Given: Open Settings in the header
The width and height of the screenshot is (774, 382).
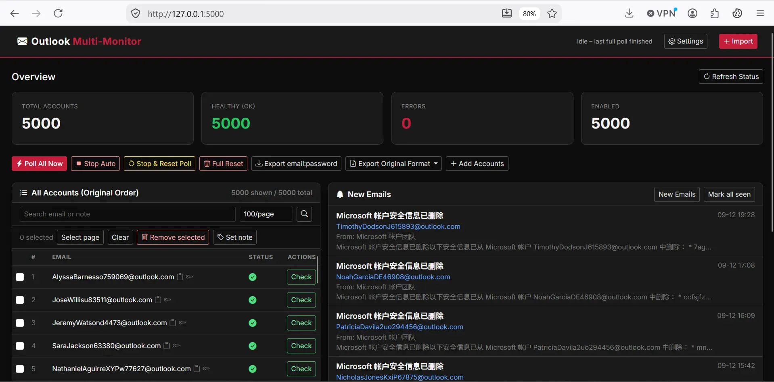Looking at the screenshot, I should click(x=686, y=41).
